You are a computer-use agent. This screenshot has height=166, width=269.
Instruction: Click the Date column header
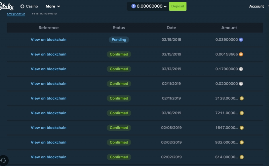click(171, 28)
